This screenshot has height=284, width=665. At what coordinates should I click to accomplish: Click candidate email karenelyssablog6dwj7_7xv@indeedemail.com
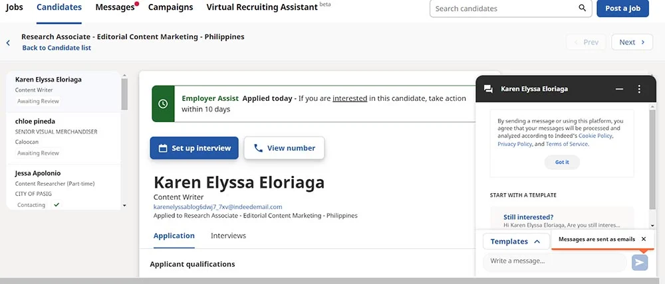point(217,207)
